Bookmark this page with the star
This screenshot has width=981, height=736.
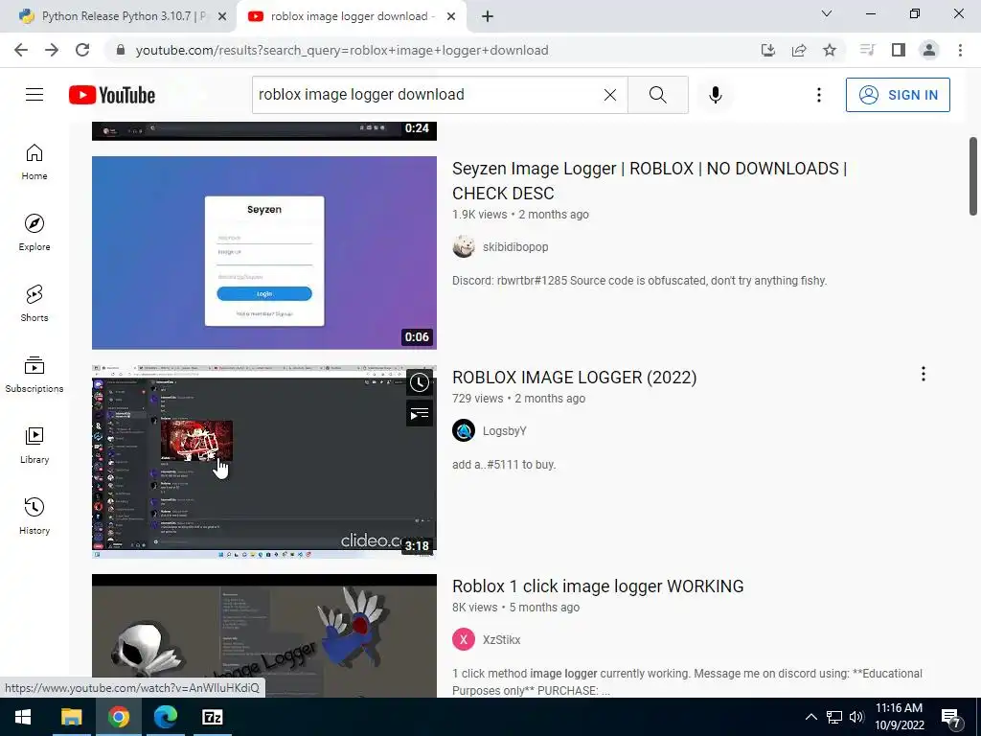click(x=830, y=50)
